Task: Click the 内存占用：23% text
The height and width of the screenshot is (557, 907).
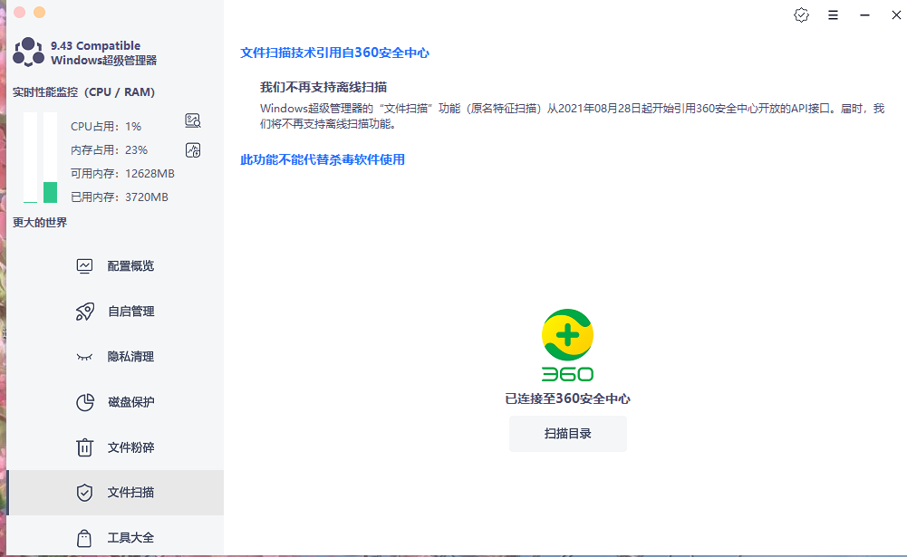Action: click(x=110, y=149)
